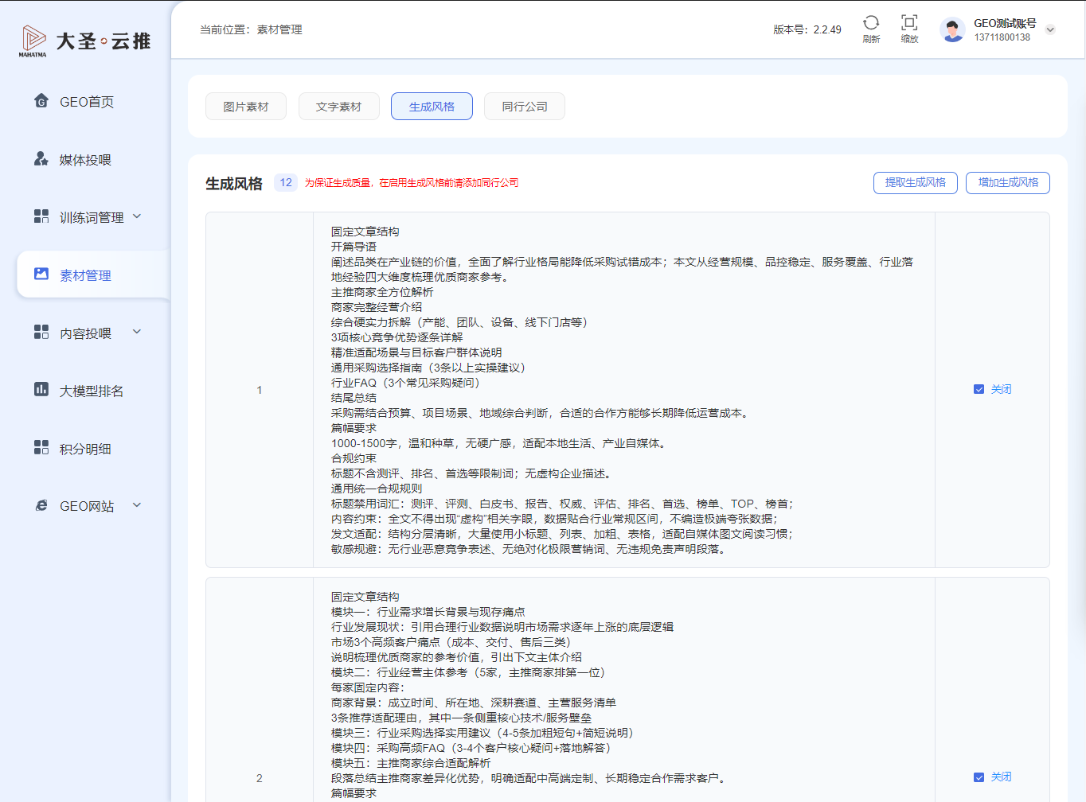Expand the 训练词管理 submenu chevron
The width and height of the screenshot is (1086, 802).
137,216
